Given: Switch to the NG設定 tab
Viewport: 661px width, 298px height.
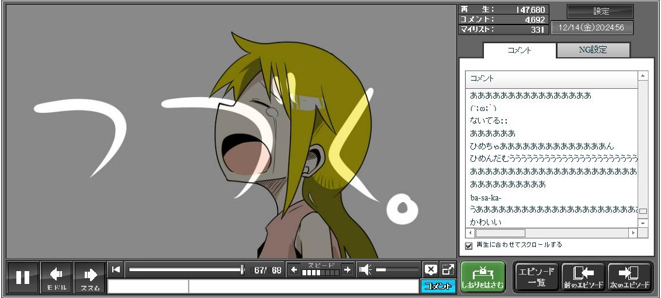Looking at the screenshot, I should pos(593,50).
